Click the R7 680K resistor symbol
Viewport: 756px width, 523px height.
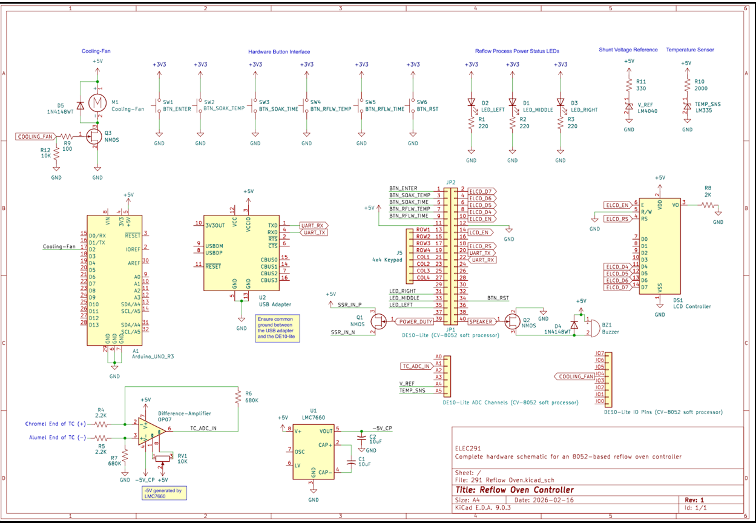click(x=125, y=455)
